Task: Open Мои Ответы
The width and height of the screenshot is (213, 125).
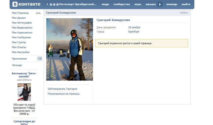Action: click(19, 47)
